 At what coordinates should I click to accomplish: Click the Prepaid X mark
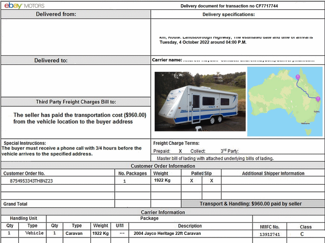coord(180,151)
